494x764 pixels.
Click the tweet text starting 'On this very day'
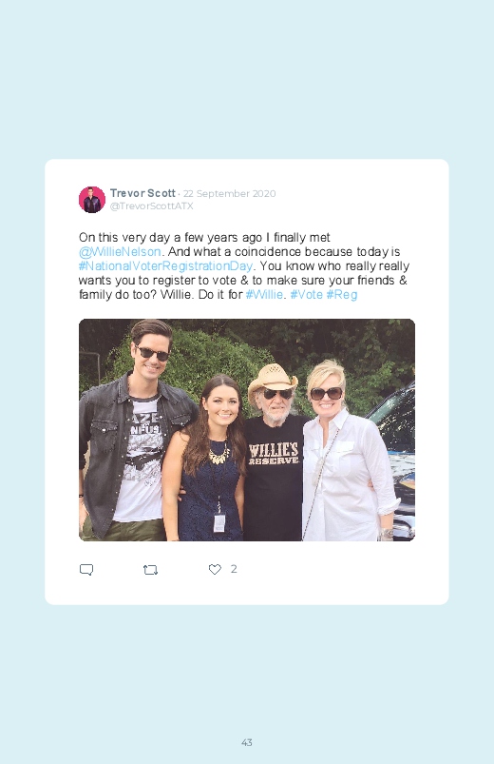coord(243,266)
